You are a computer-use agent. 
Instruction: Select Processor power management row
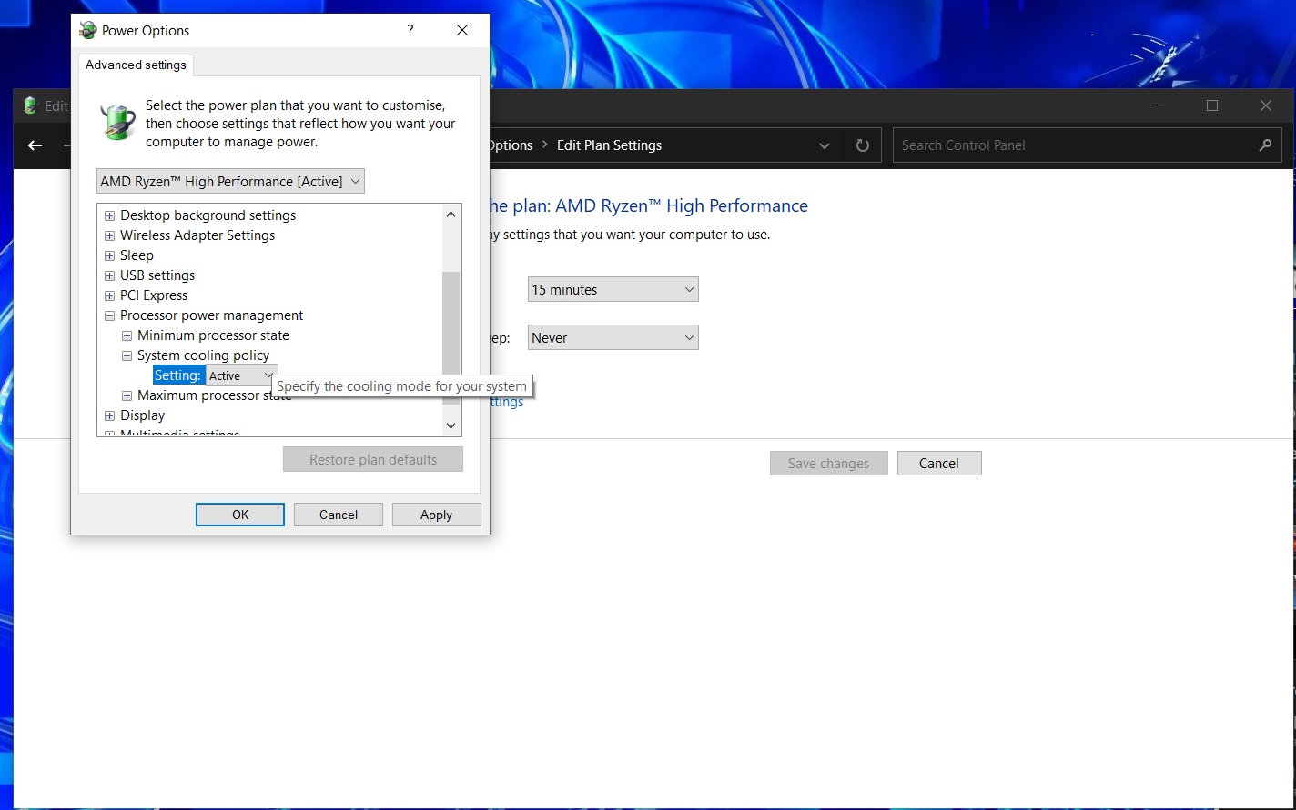click(x=212, y=315)
